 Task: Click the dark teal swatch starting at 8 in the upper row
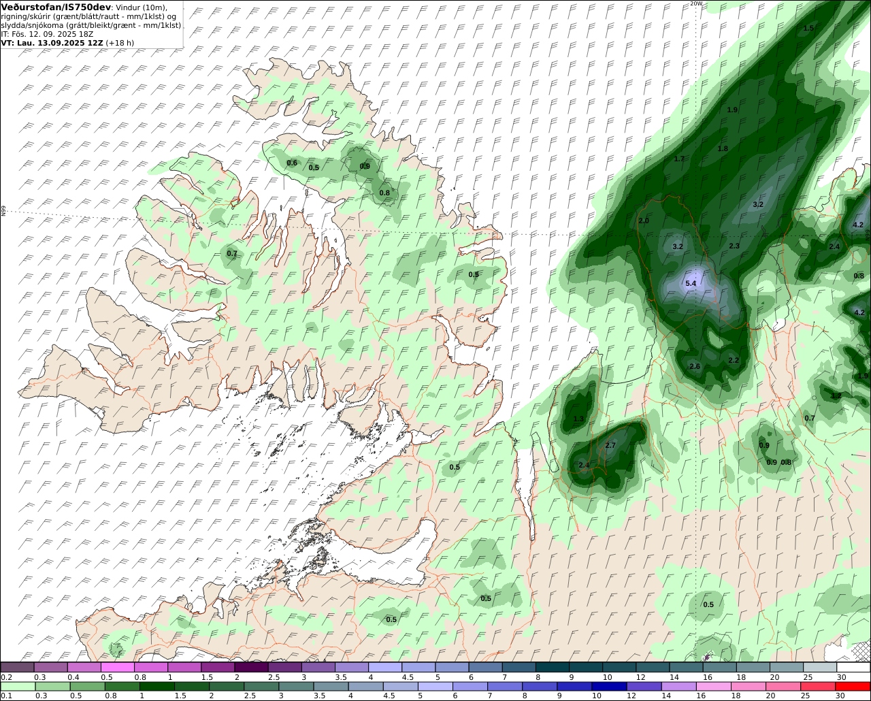tap(553, 667)
